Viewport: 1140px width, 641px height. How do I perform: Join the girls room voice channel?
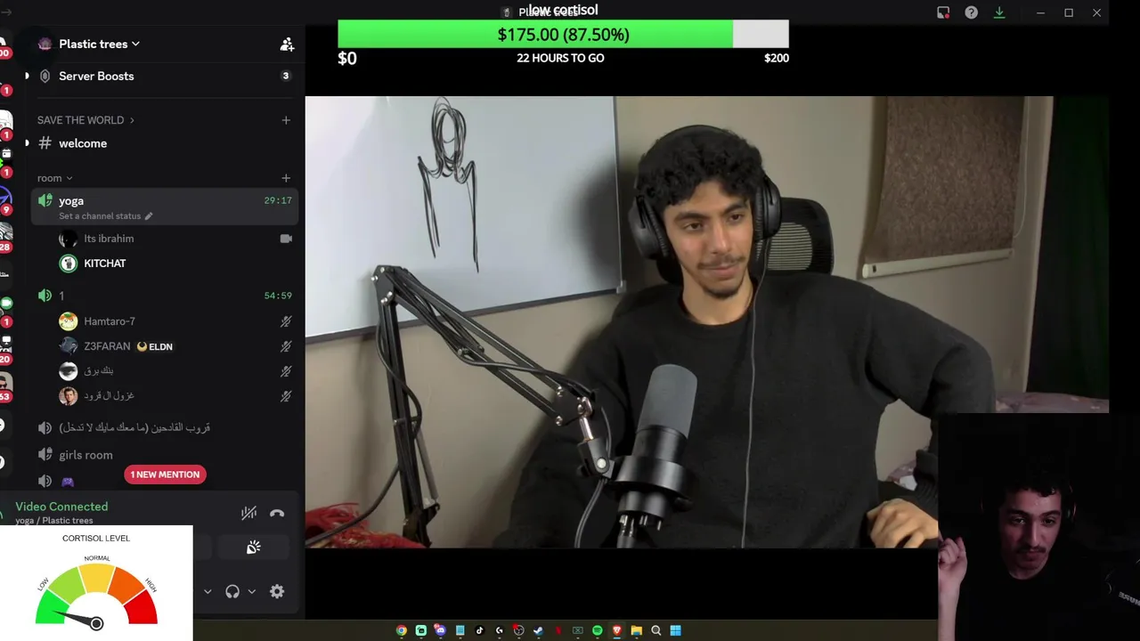[x=165, y=455]
